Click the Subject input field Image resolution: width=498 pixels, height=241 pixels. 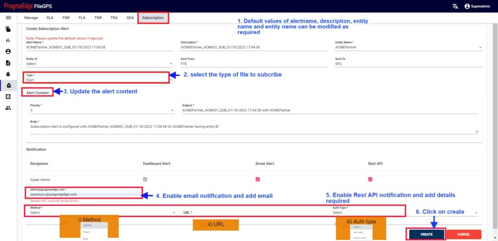(330, 110)
